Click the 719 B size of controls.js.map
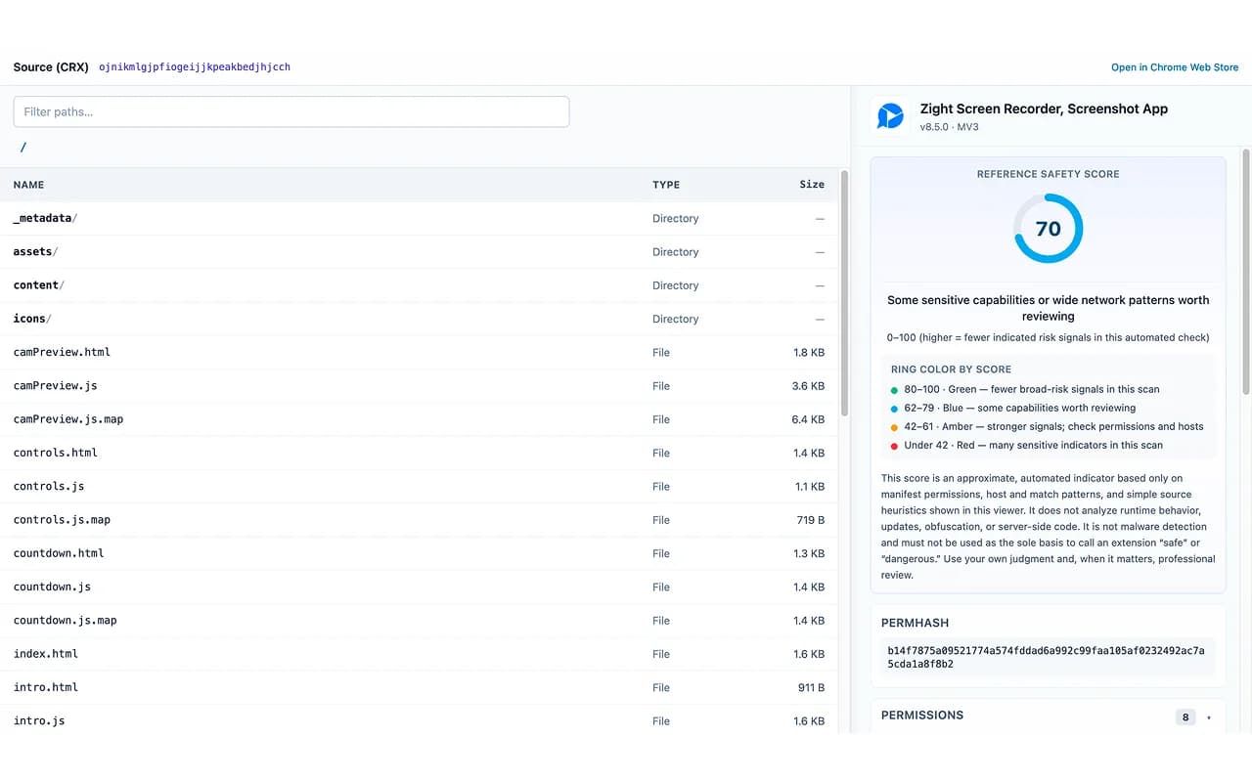Image resolution: width=1252 pixels, height=782 pixels. tap(811, 520)
